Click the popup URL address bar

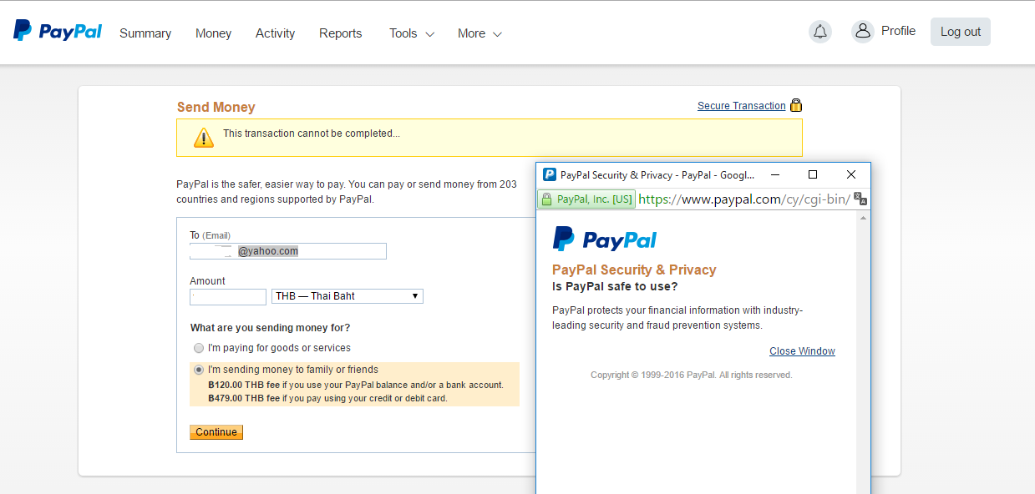[744, 199]
